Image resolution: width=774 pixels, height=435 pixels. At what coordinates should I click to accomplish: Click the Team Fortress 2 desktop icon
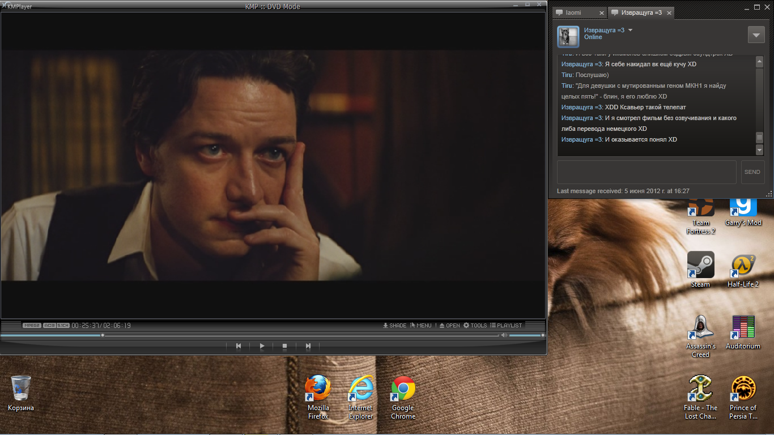click(701, 216)
